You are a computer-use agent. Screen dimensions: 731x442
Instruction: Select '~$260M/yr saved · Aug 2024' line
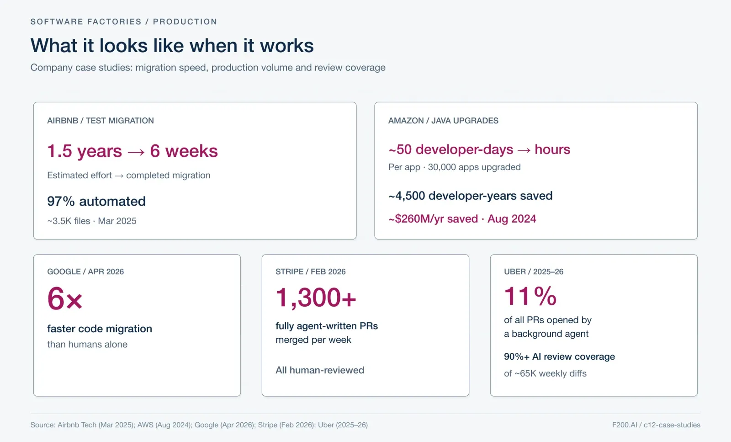pyautogui.click(x=462, y=219)
